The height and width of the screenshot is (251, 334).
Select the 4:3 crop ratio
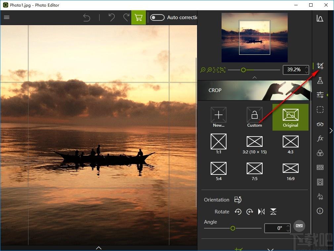291,144
